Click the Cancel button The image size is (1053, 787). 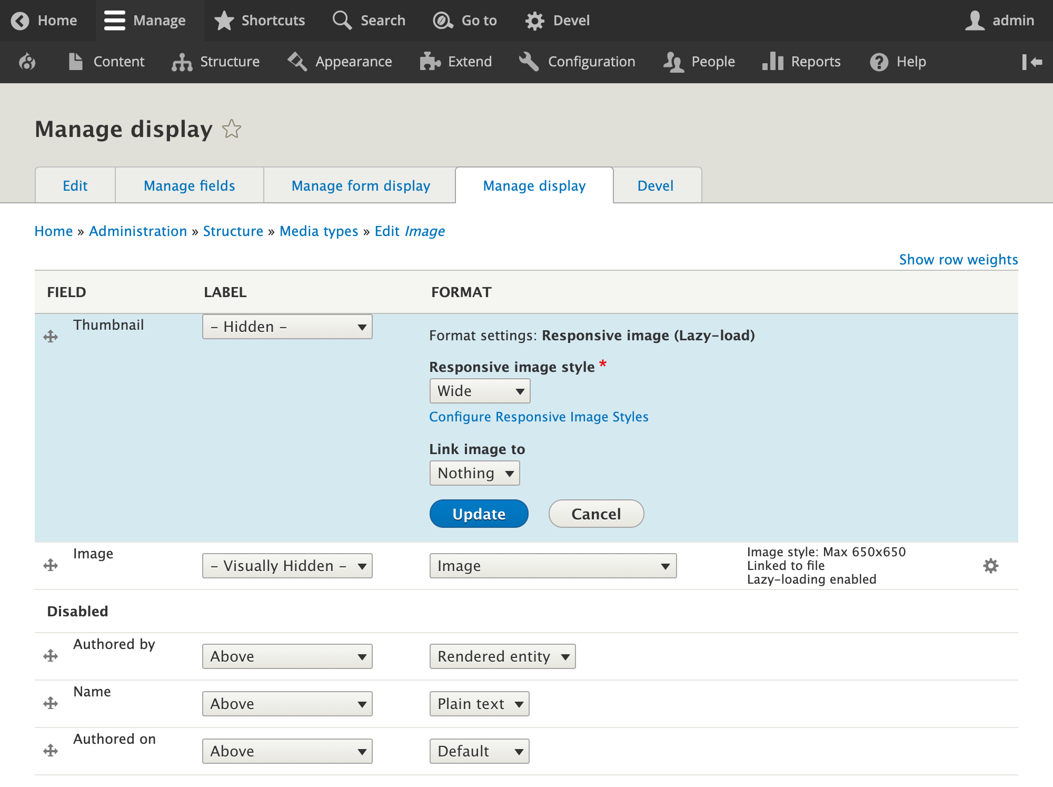click(597, 514)
